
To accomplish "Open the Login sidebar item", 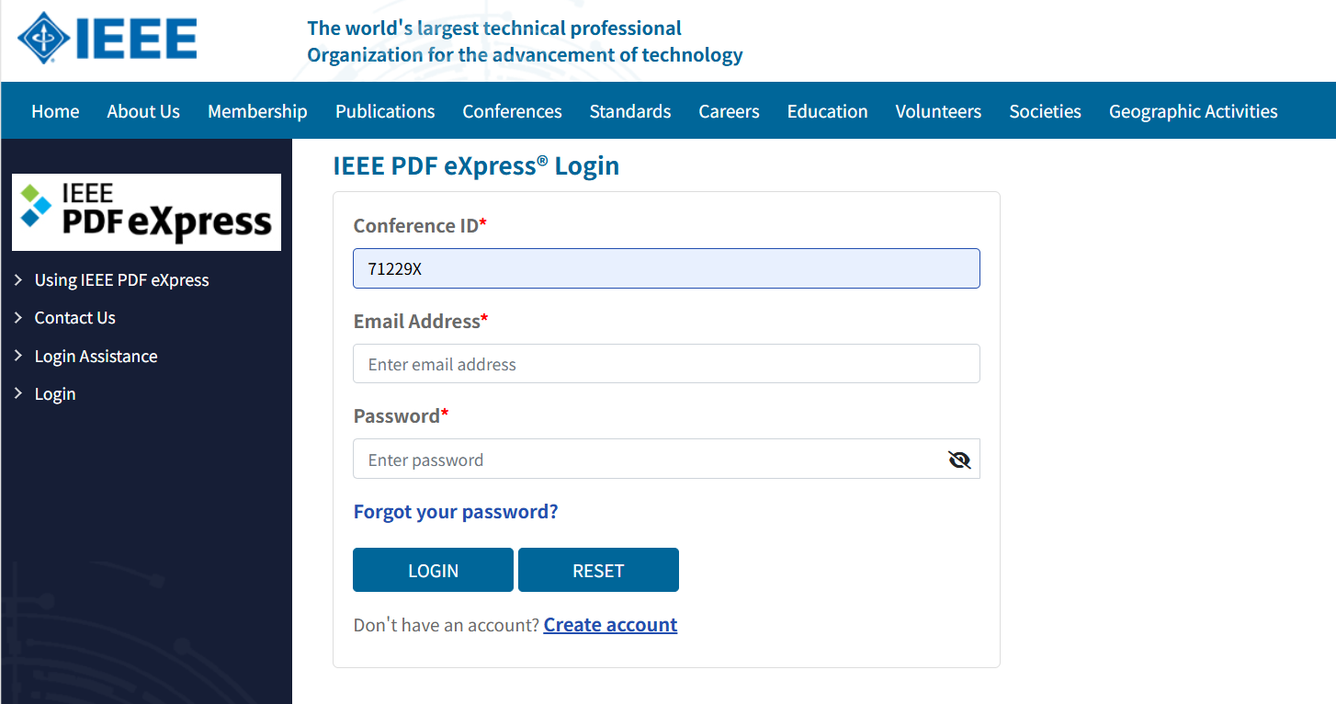I will [x=55, y=393].
